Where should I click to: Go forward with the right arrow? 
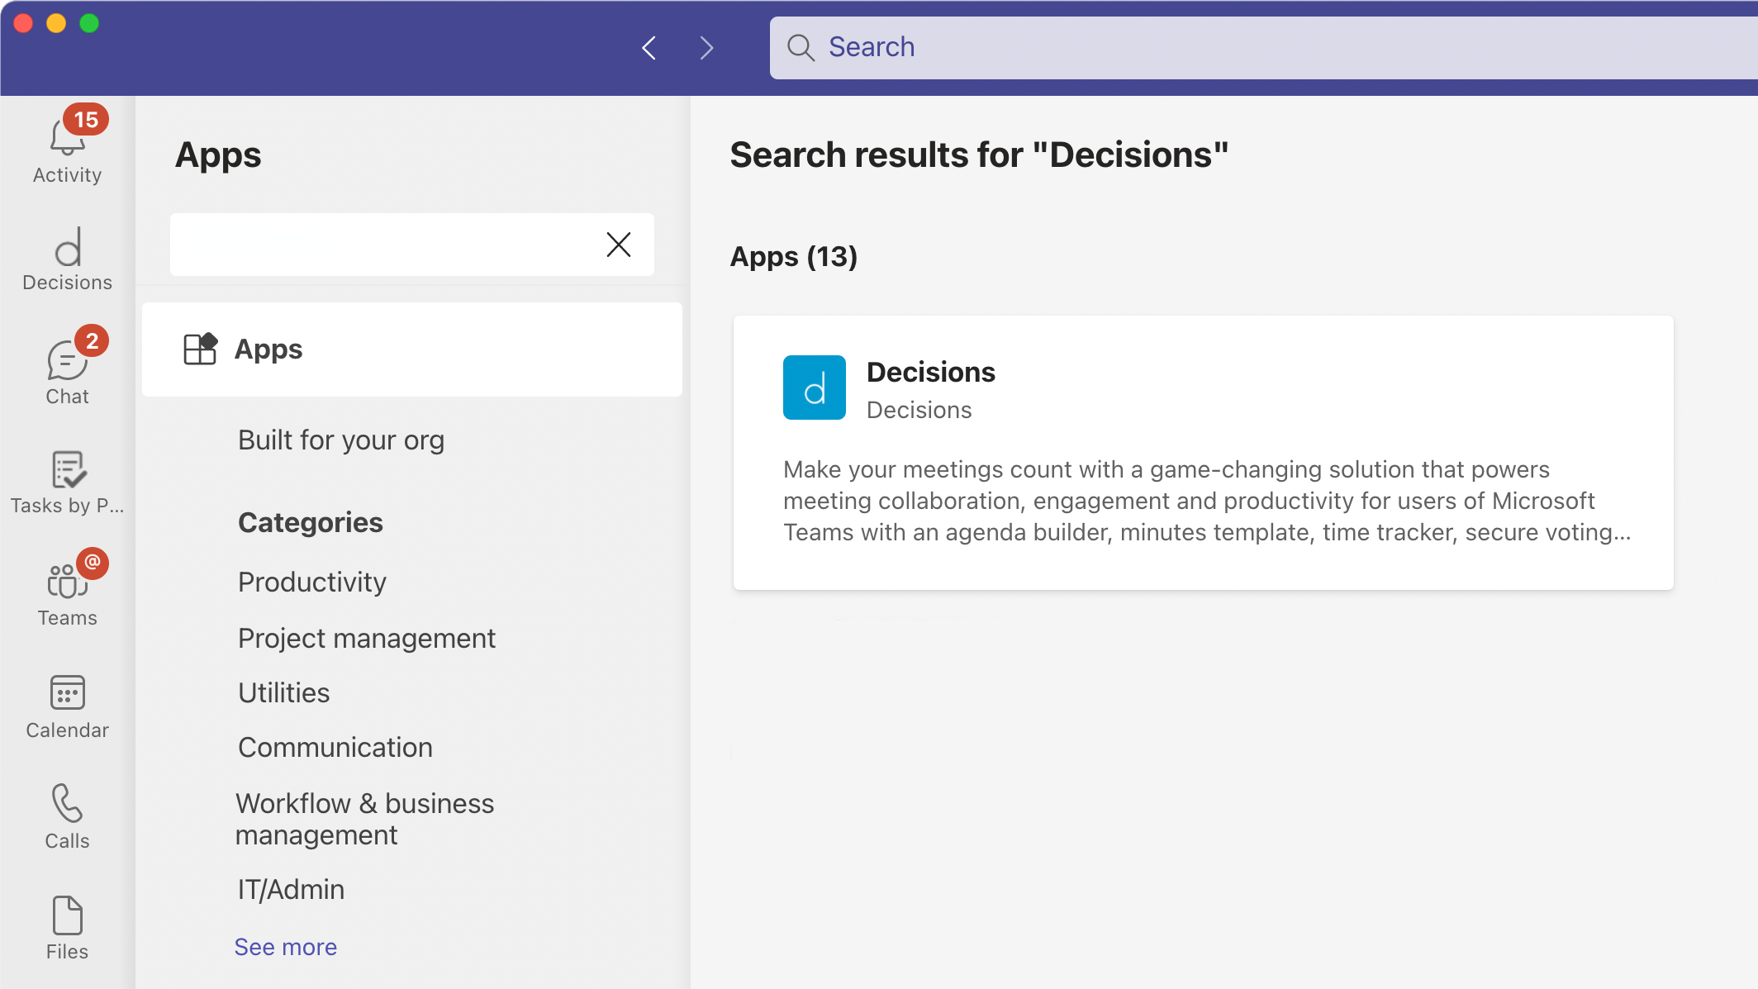[706, 48]
